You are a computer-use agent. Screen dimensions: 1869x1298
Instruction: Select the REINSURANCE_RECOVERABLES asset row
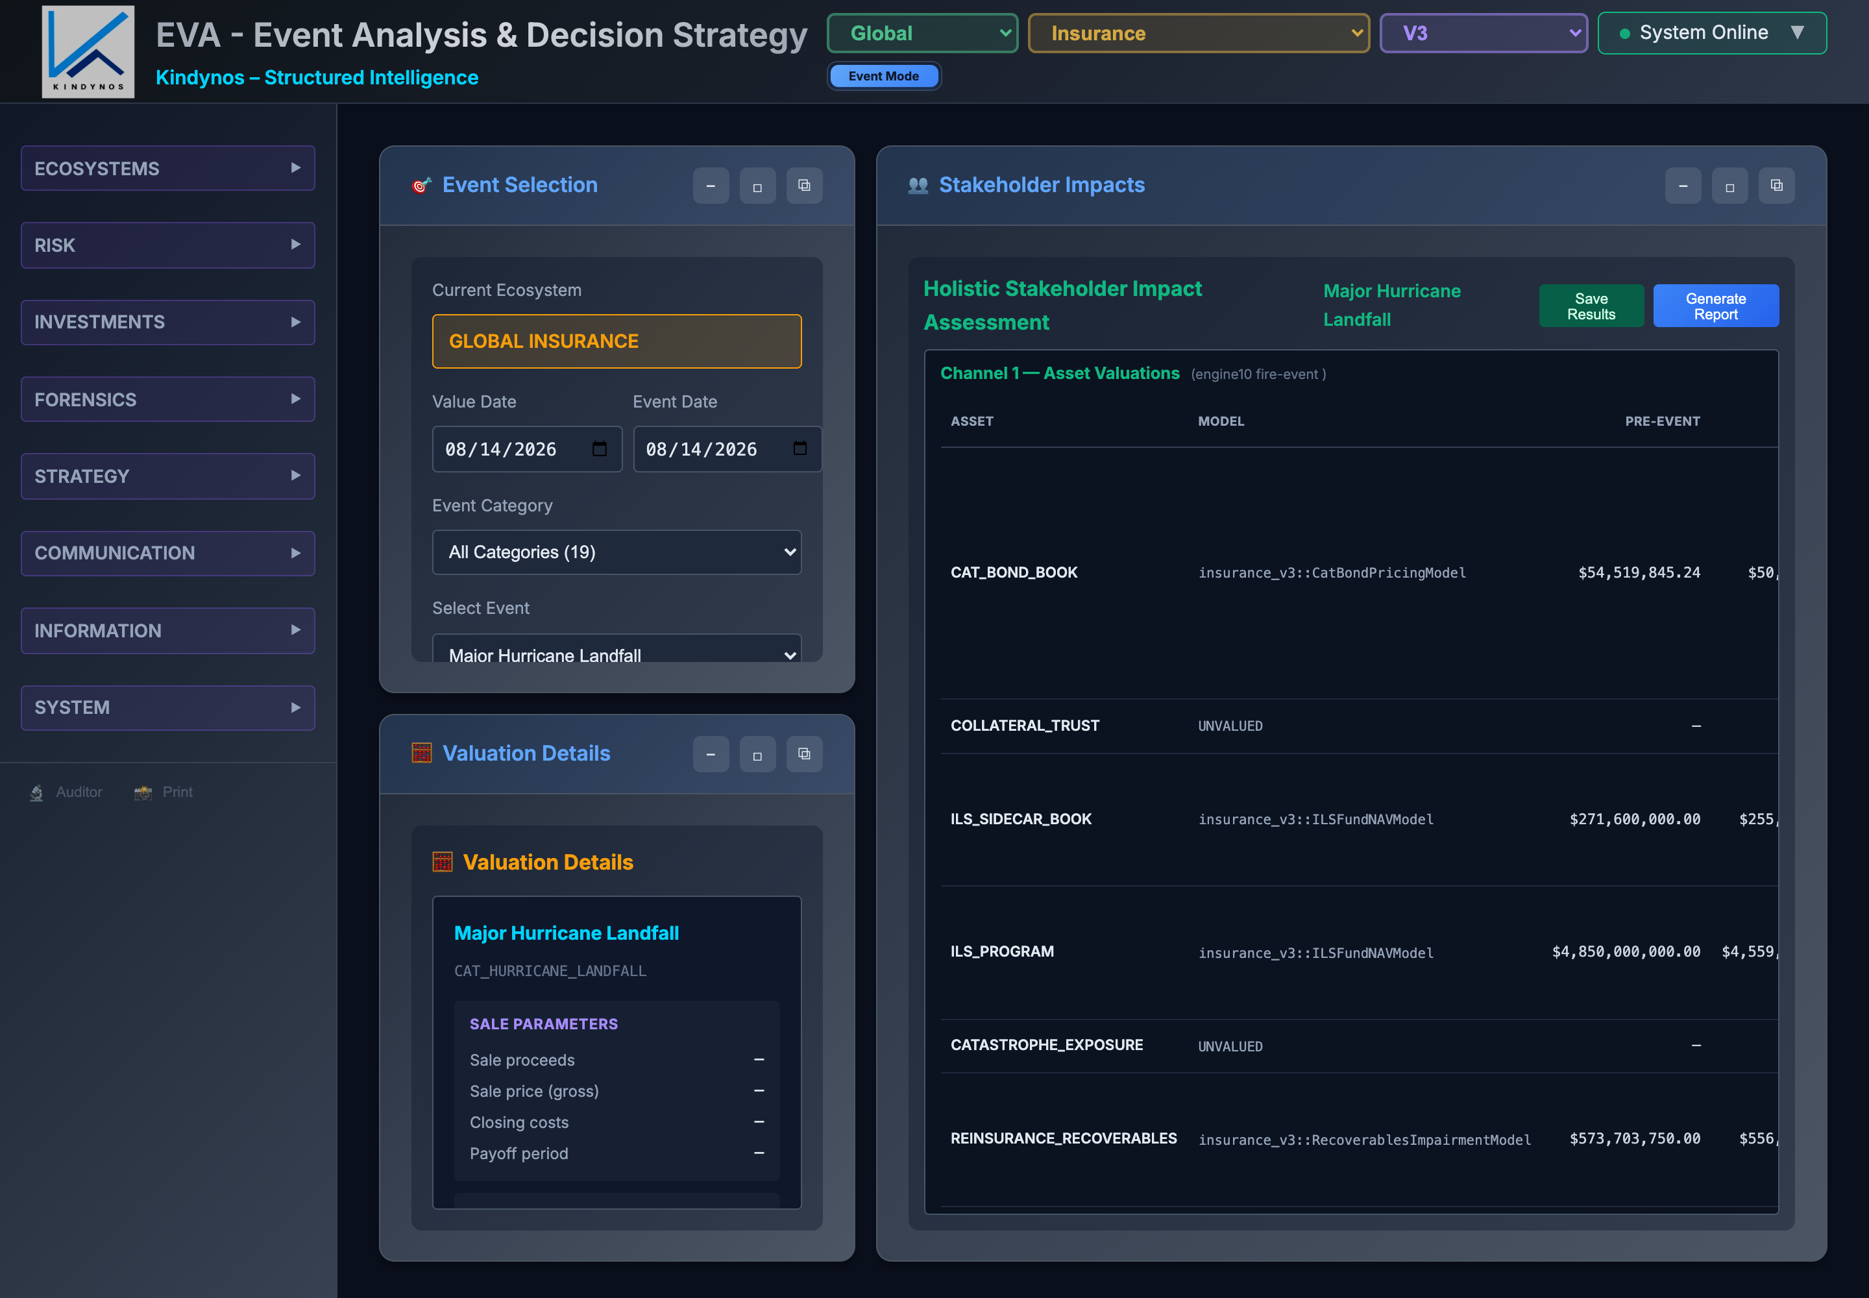click(1358, 1138)
